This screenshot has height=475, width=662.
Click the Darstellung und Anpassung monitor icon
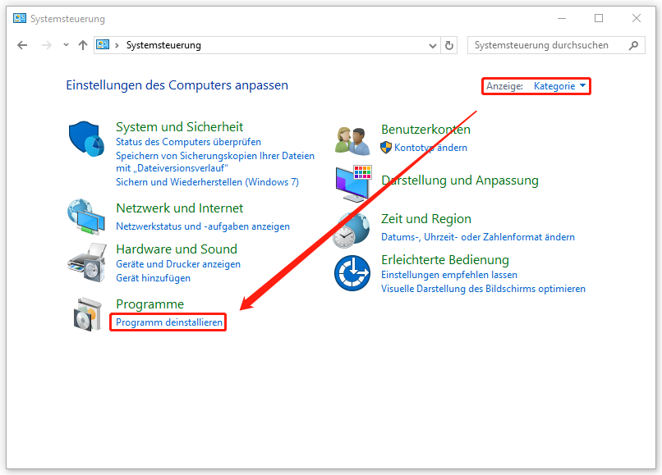click(x=352, y=182)
